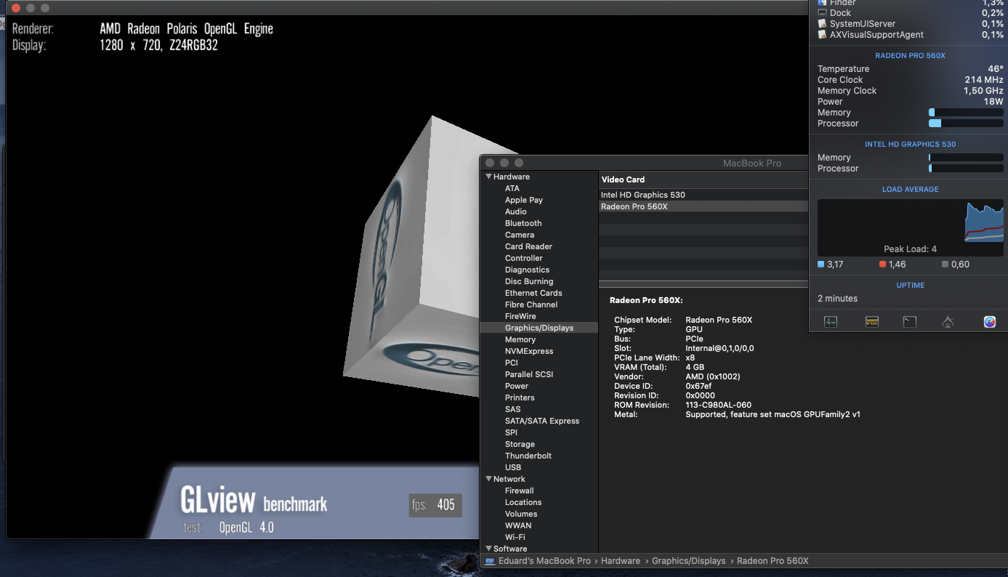Click the Video Card column header
1008x577 pixels.
pos(703,179)
